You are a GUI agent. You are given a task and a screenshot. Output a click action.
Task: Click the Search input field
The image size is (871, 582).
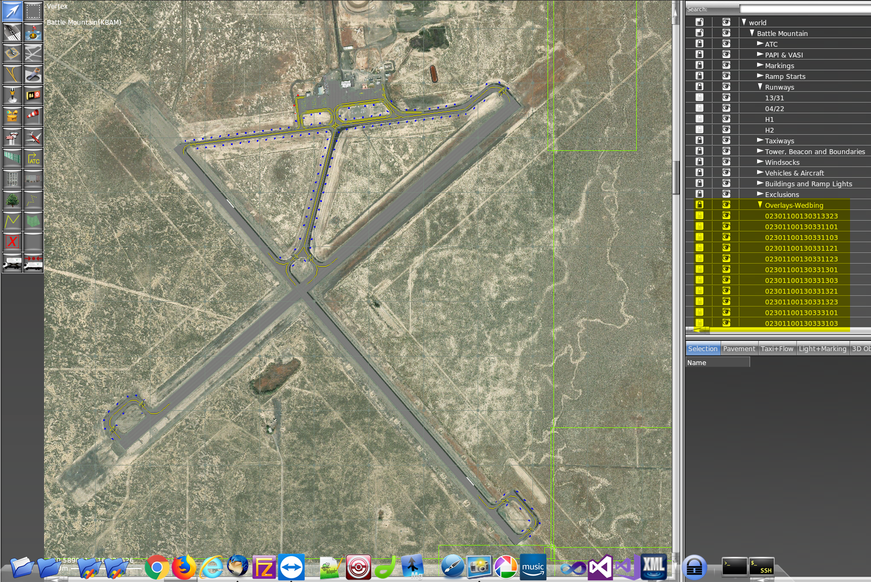tap(804, 9)
